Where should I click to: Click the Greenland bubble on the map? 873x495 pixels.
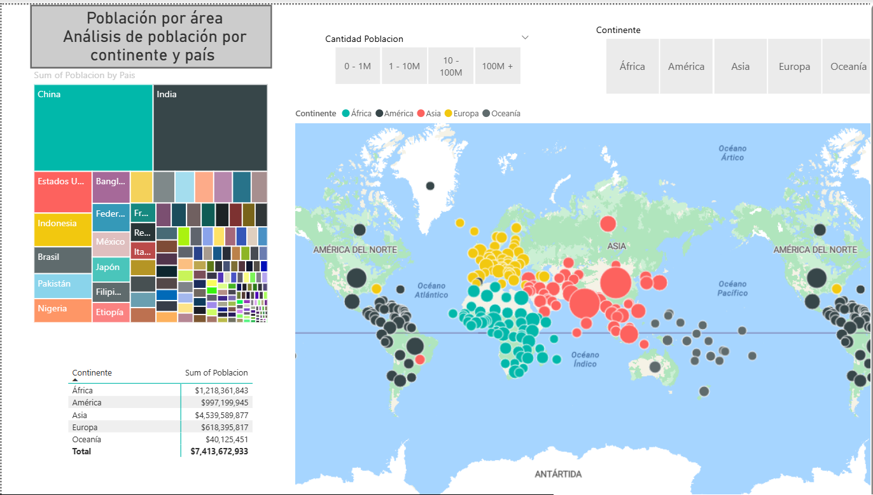pyautogui.click(x=430, y=186)
